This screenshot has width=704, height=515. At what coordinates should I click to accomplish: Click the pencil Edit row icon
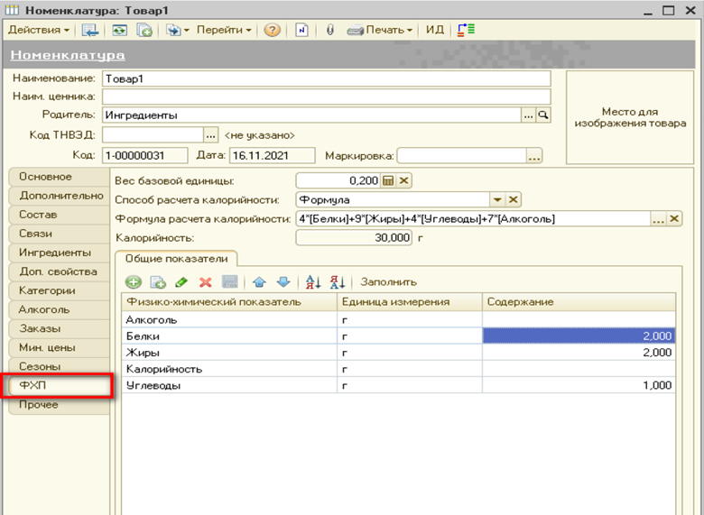click(x=181, y=282)
